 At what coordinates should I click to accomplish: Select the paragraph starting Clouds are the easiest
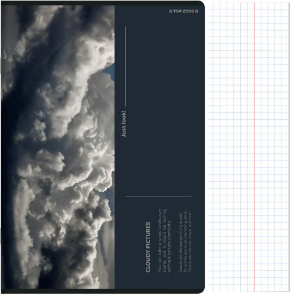point(185,242)
